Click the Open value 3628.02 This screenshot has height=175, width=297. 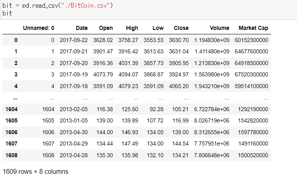point(103,40)
